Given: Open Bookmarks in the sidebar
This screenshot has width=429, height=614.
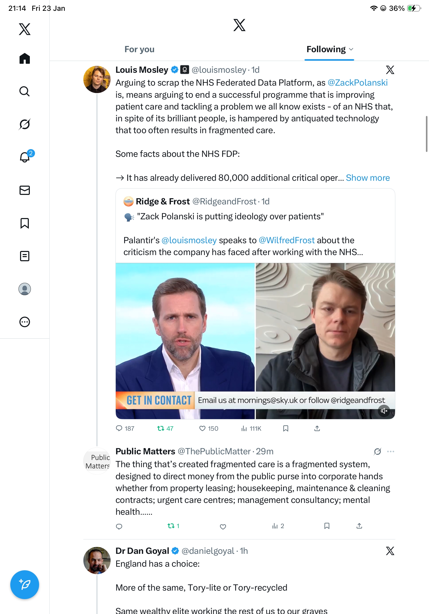Looking at the screenshot, I should 25,223.
